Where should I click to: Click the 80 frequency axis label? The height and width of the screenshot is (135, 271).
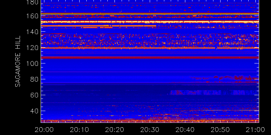click(34, 79)
